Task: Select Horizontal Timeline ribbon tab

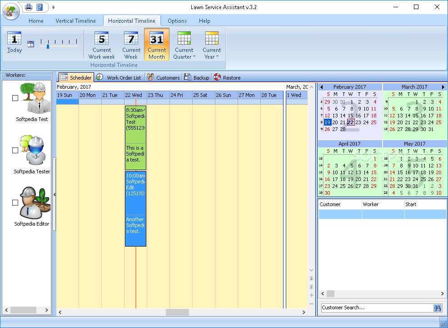Action: tap(132, 21)
